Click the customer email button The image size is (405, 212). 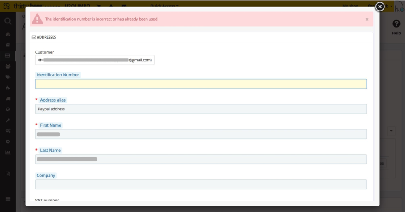coord(95,60)
